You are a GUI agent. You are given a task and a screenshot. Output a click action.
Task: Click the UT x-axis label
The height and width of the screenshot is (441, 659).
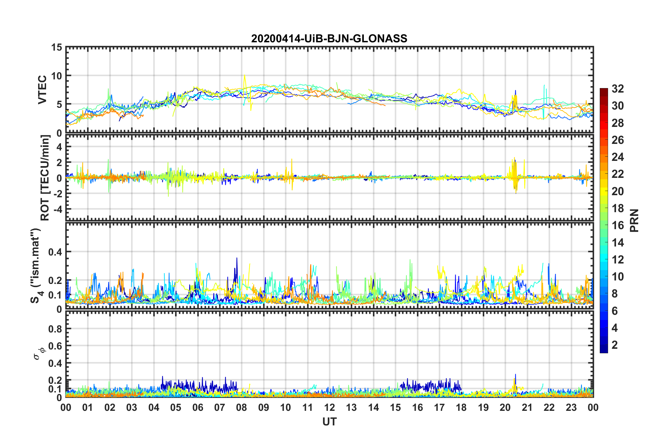coord(329,422)
